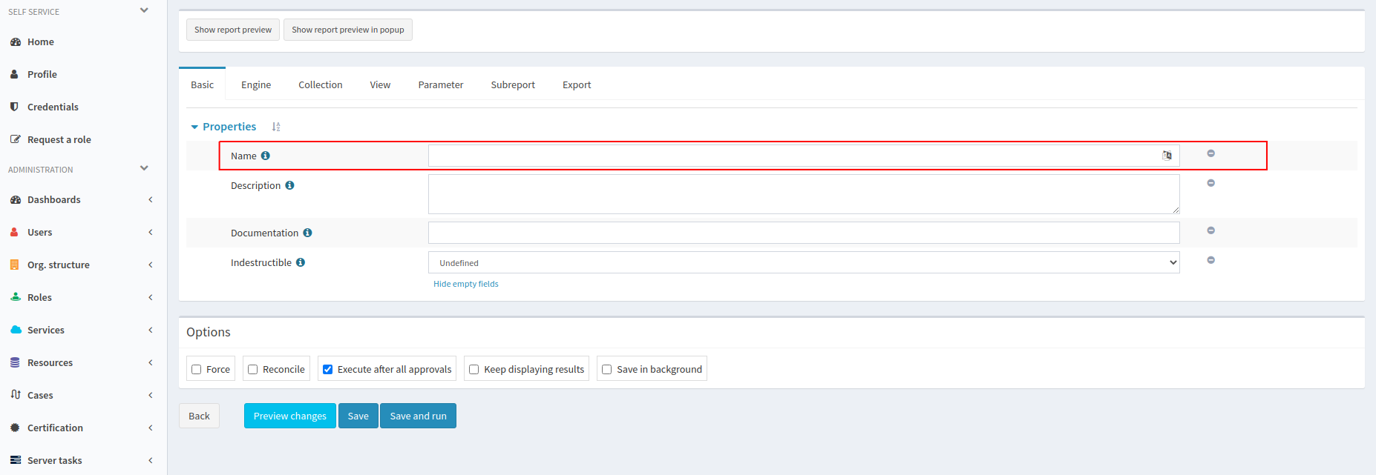Screen dimensions: 1376x475
Task: Expand the Users submenu arrow
Action: tap(151, 232)
